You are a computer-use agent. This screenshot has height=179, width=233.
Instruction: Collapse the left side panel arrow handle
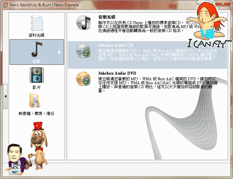point(6,96)
